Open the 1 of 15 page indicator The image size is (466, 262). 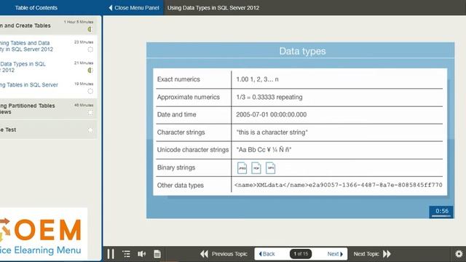click(301, 254)
